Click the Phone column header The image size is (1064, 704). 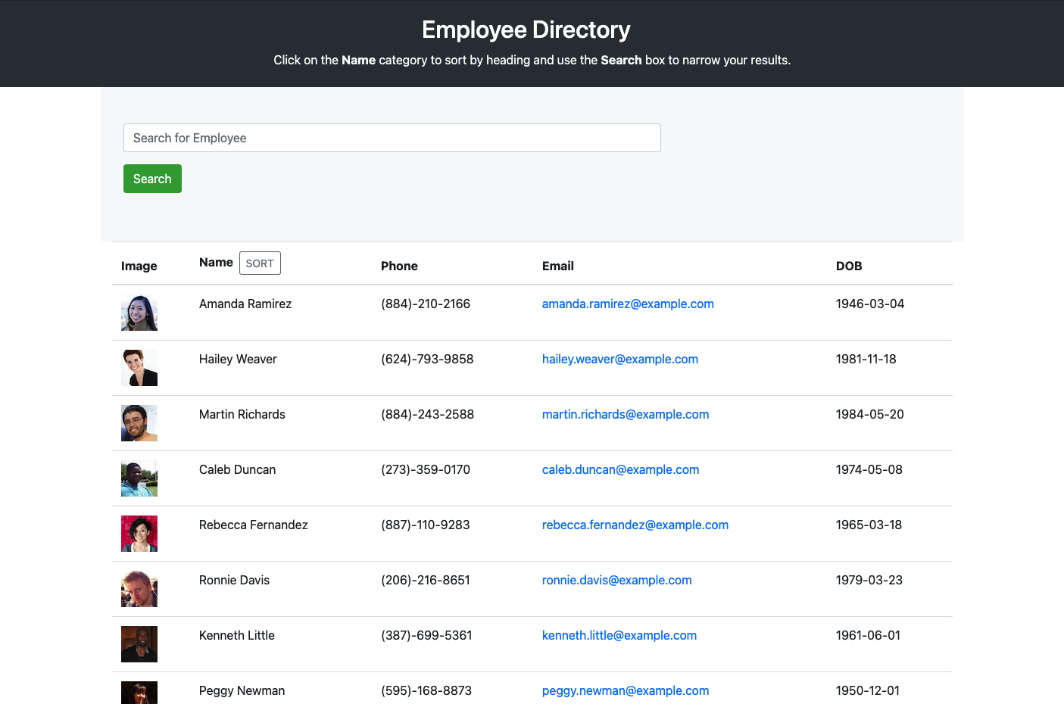click(x=399, y=266)
